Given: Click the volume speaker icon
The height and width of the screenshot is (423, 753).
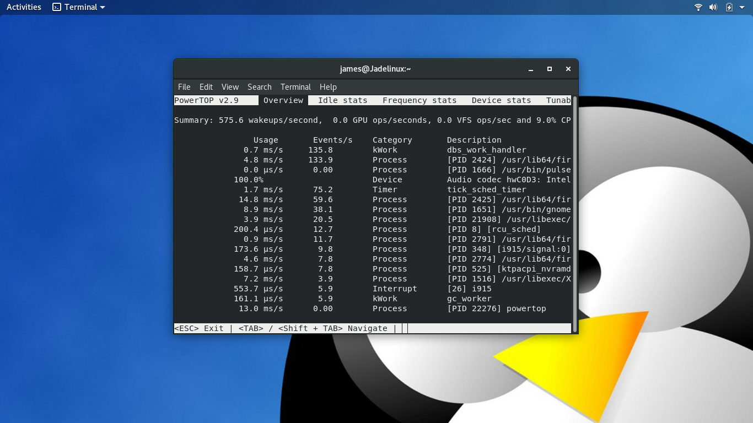Looking at the screenshot, I should (713, 7).
